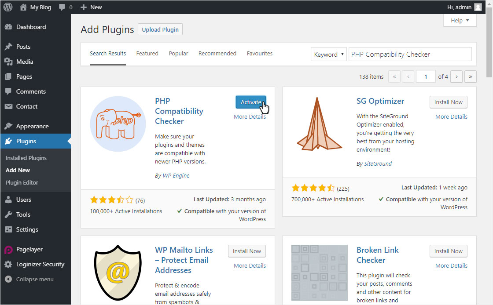Click the previous page arrow button
The height and width of the screenshot is (305, 493).
click(x=408, y=76)
